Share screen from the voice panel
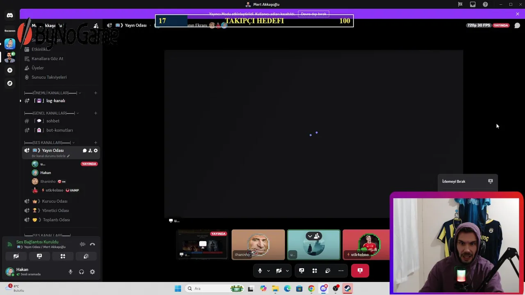Viewport: 525px width, 295px height. pyautogui.click(x=39, y=256)
